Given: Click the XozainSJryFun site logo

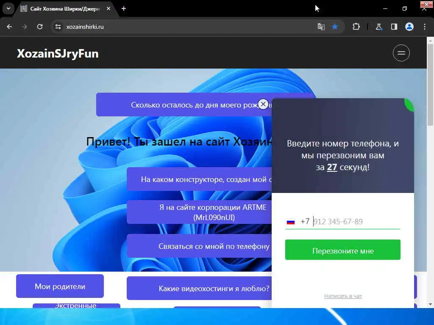Looking at the screenshot, I should [58, 54].
